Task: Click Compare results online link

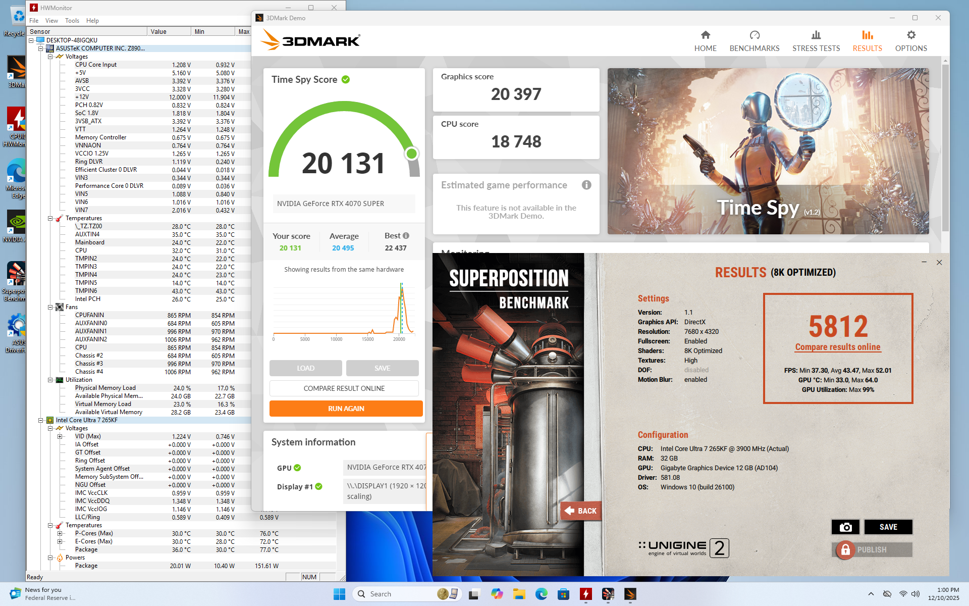Action: (837, 347)
